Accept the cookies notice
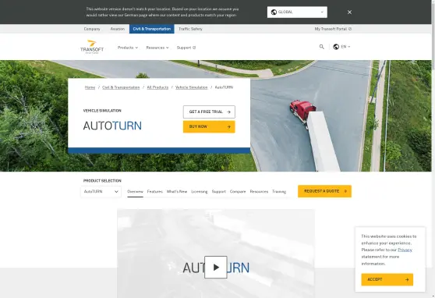Viewport: 435px width, 298px height. click(x=387, y=280)
